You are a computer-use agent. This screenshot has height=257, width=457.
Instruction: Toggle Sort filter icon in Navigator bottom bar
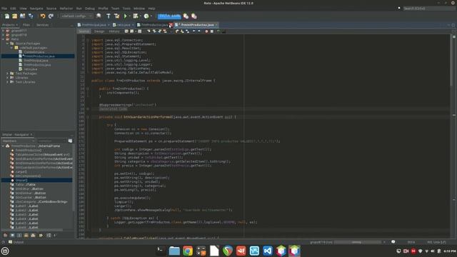pos(49,235)
